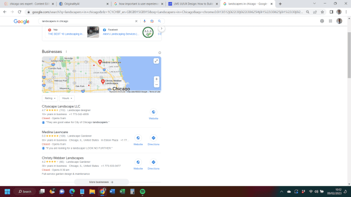Expand the Hours filter dropdown
This screenshot has width=351, height=197.
coord(67,98)
